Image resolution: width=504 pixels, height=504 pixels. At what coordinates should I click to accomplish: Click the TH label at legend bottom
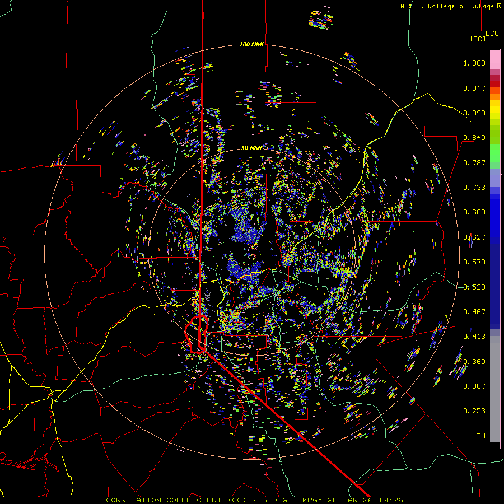[x=481, y=436]
